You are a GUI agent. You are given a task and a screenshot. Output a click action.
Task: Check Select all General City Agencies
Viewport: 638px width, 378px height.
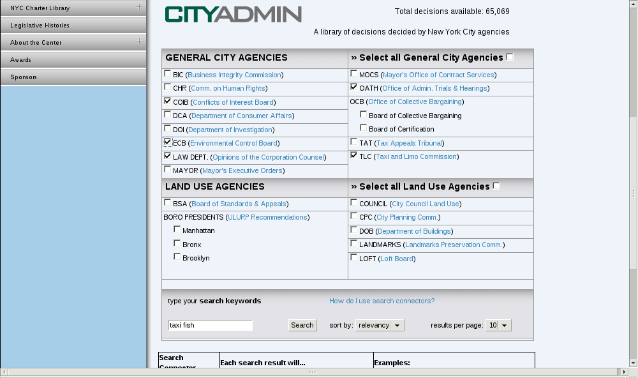click(x=510, y=57)
